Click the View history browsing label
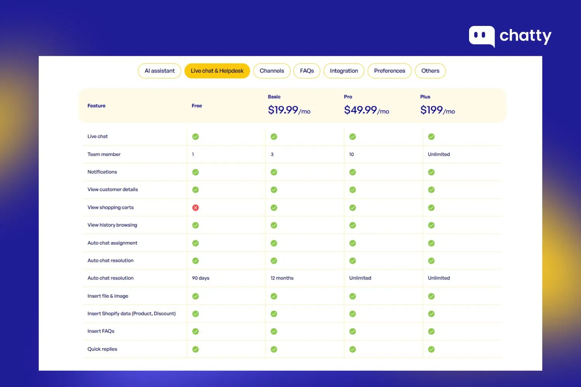Viewport: 581px width, 387px height. pyautogui.click(x=112, y=225)
